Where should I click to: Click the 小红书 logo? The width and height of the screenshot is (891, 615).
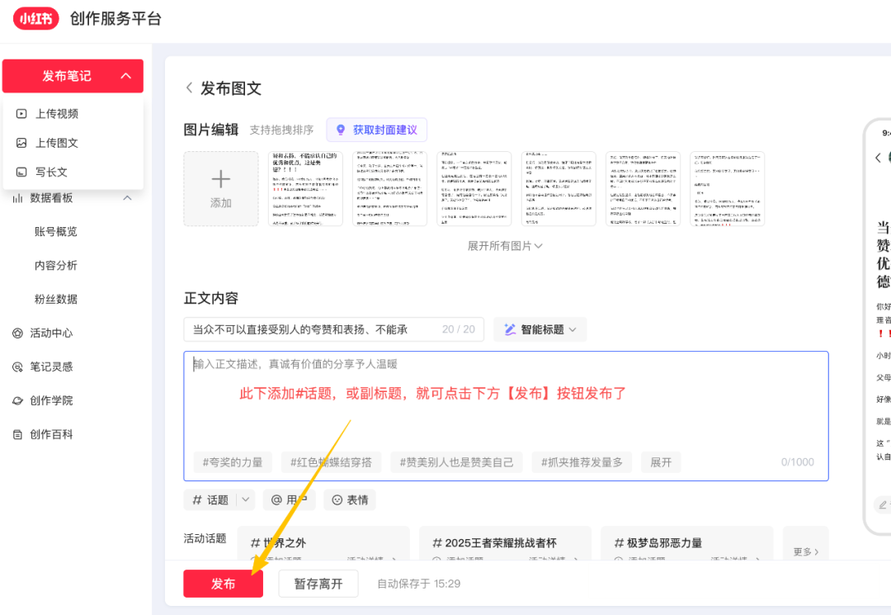coord(35,18)
